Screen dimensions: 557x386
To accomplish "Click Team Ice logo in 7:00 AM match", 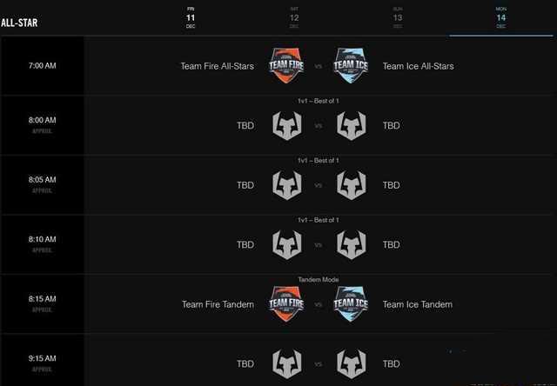I will coord(351,65).
